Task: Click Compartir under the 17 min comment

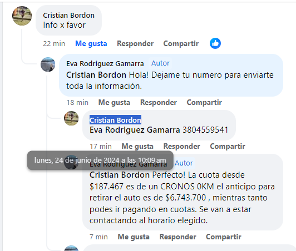Action: coord(228,146)
